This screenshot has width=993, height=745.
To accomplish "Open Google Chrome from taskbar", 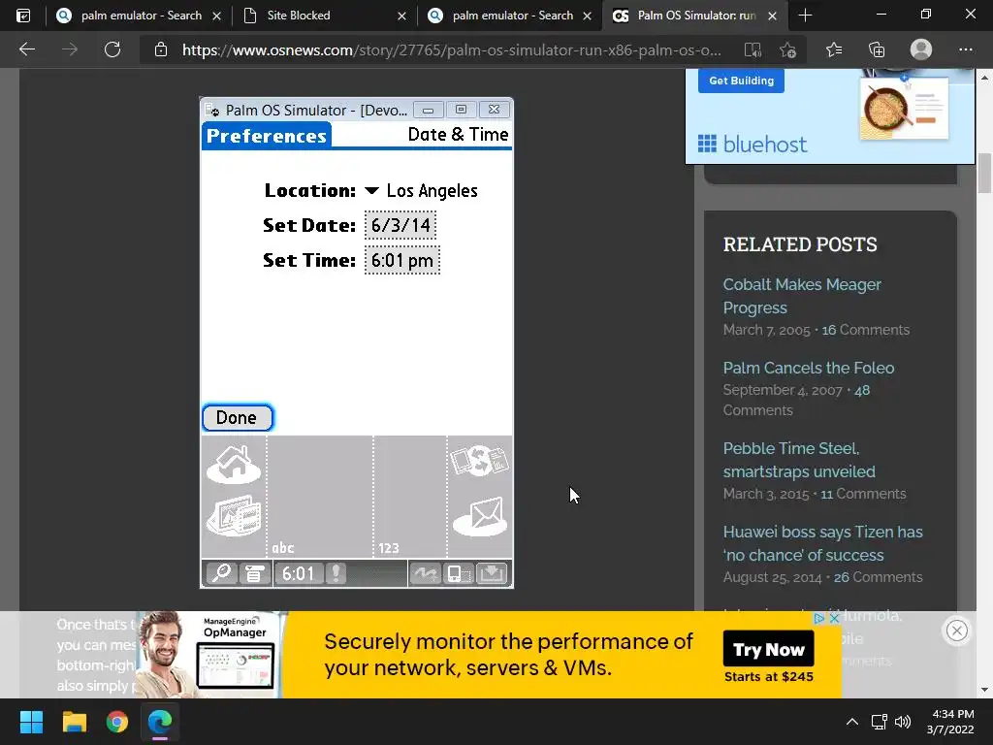I will 117,722.
